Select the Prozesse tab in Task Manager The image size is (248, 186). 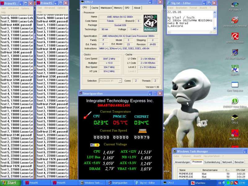(x=197, y=162)
